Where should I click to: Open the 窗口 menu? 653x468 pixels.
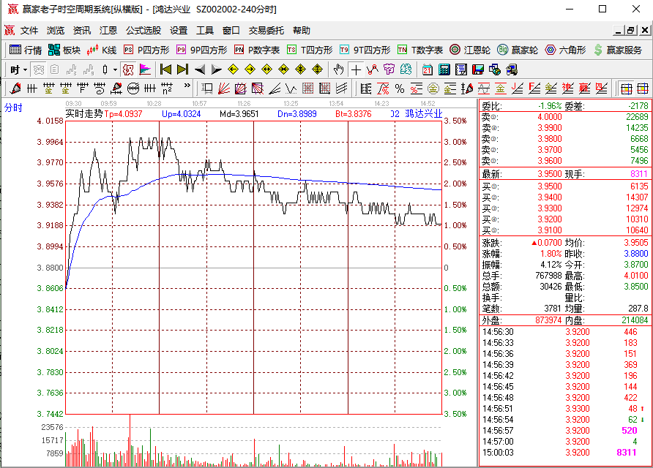pos(231,31)
